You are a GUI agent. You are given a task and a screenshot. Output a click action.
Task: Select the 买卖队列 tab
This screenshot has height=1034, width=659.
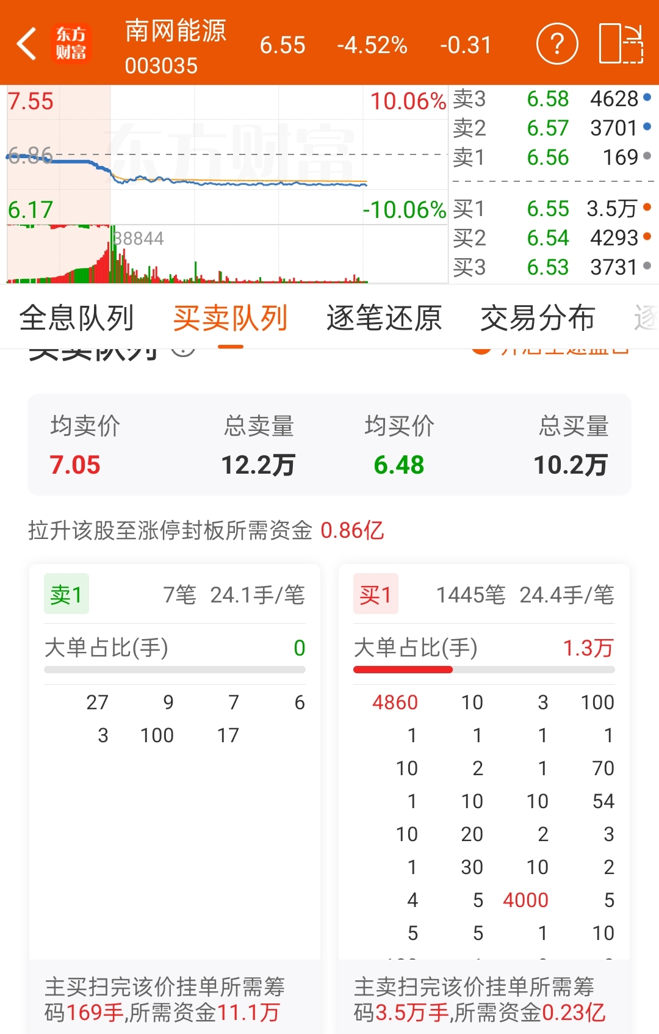(x=231, y=318)
